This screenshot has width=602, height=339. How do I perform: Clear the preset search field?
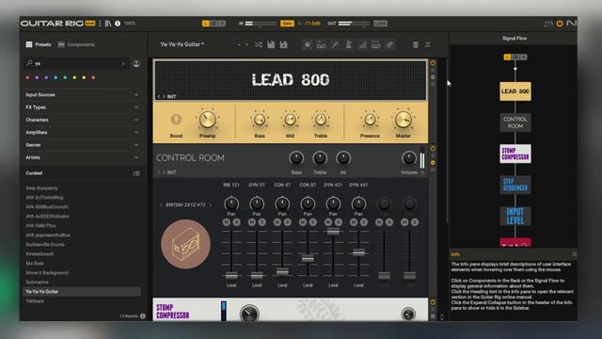click(123, 64)
